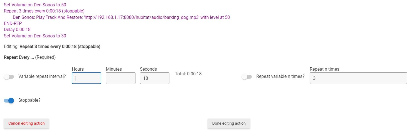Click the Seconds field showing 18
This screenshot has width=412, height=138.
point(155,78)
